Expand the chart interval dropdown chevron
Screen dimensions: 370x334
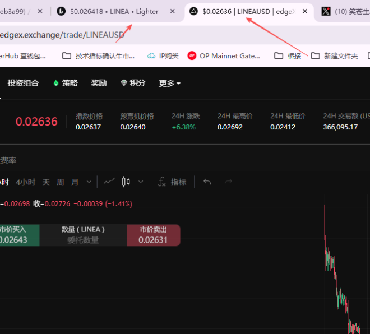[x=89, y=182]
